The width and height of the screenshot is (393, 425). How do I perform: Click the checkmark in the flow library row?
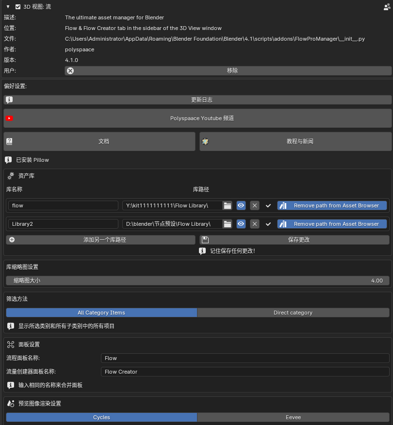tap(268, 205)
